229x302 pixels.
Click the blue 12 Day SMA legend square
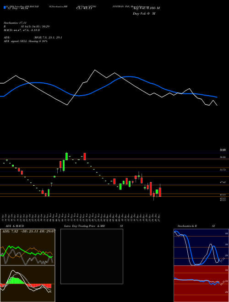tap(5, 7)
